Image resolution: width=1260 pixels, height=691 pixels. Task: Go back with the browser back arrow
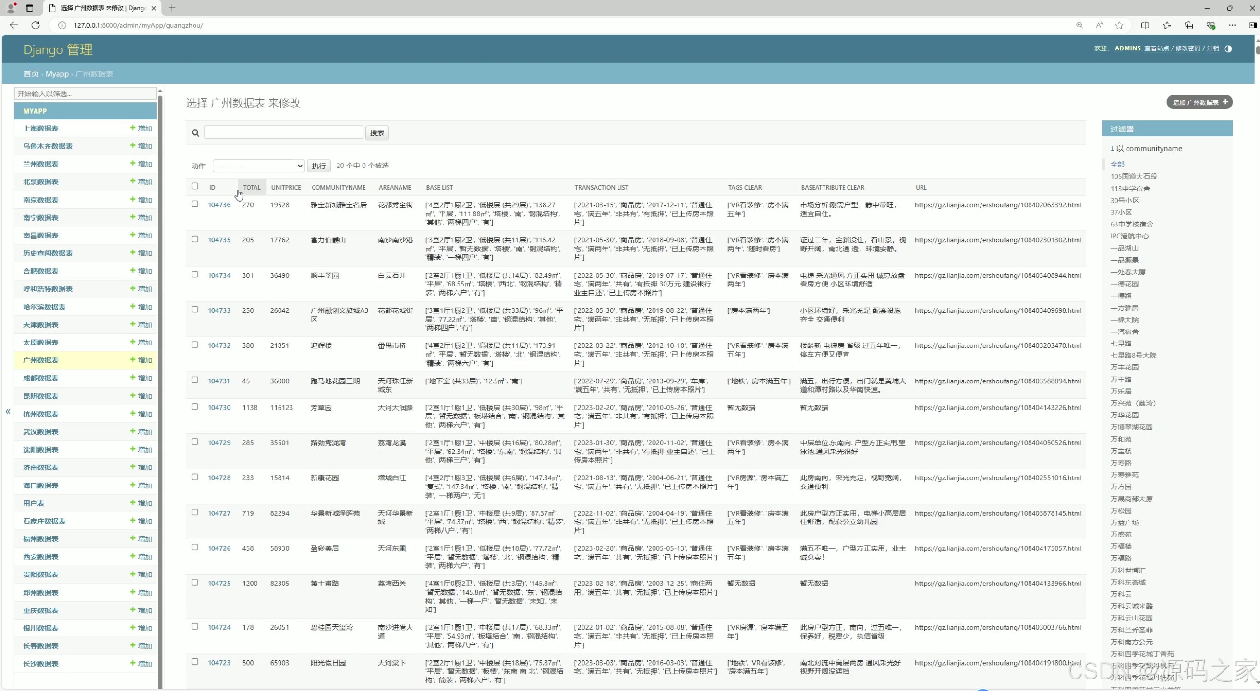coord(14,25)
